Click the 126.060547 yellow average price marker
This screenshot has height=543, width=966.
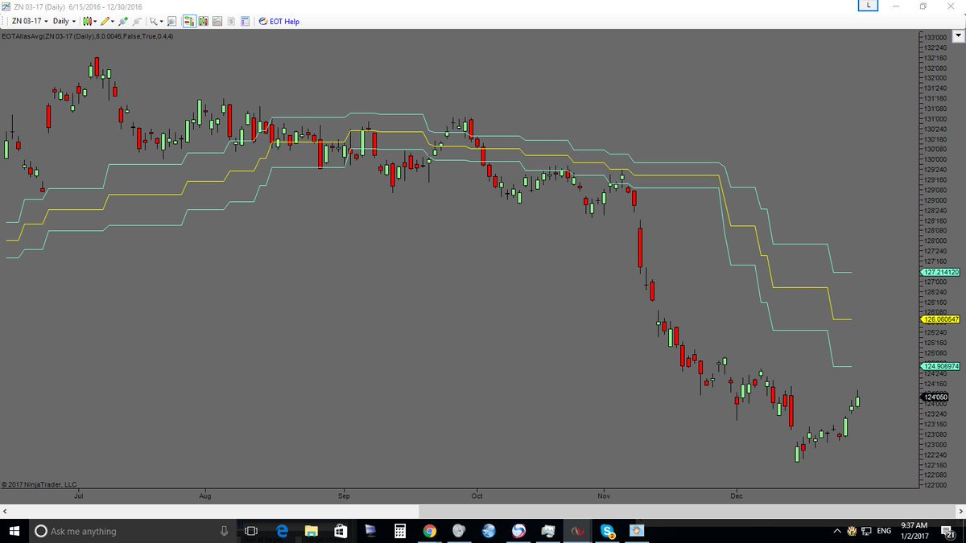940,319
